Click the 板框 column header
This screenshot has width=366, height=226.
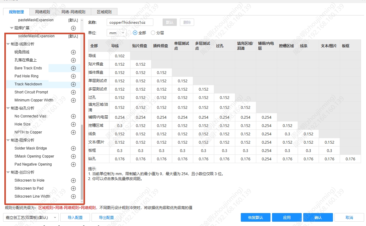click(350, 46)
